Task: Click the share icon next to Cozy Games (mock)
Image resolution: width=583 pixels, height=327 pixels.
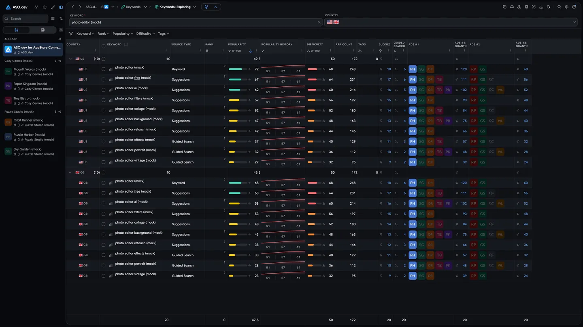Action: click(x=60, y=61)
